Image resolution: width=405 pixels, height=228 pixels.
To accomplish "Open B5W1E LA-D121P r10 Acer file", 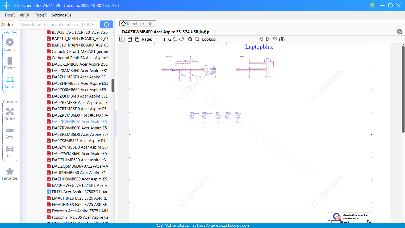I will click(77, 32).
